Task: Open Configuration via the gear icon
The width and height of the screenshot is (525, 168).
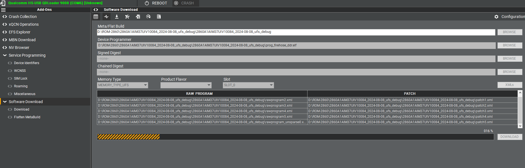Action: 497,17
